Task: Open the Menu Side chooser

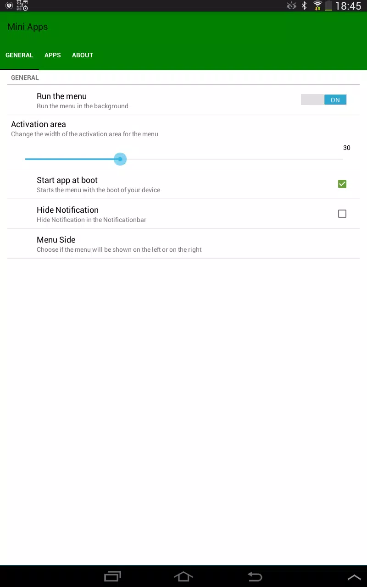Action: tap(183, 244)
